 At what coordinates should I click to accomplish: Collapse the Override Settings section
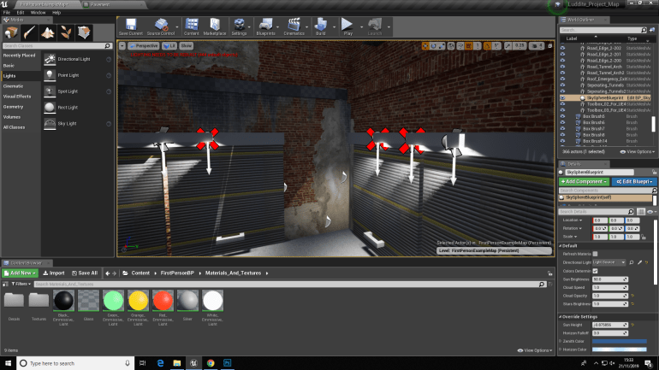point(561,317)
